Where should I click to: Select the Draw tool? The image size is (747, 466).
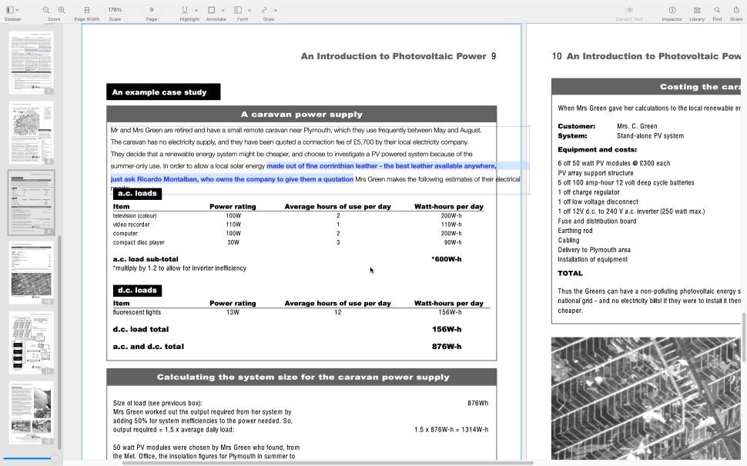[x=263, y=8]
